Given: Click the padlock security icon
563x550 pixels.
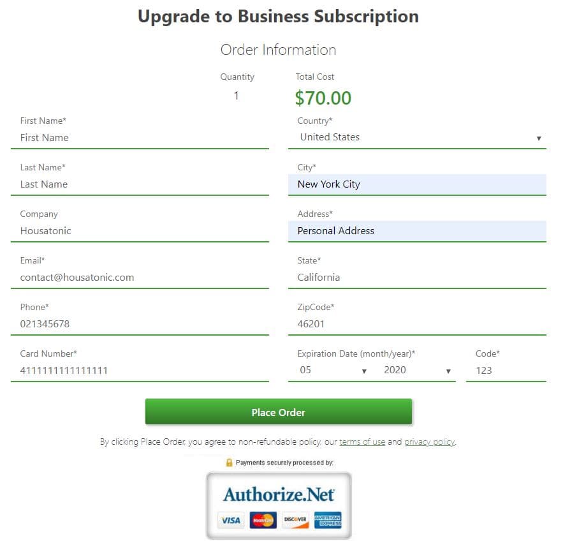Looking at the screenshot, I should [230, 462].
